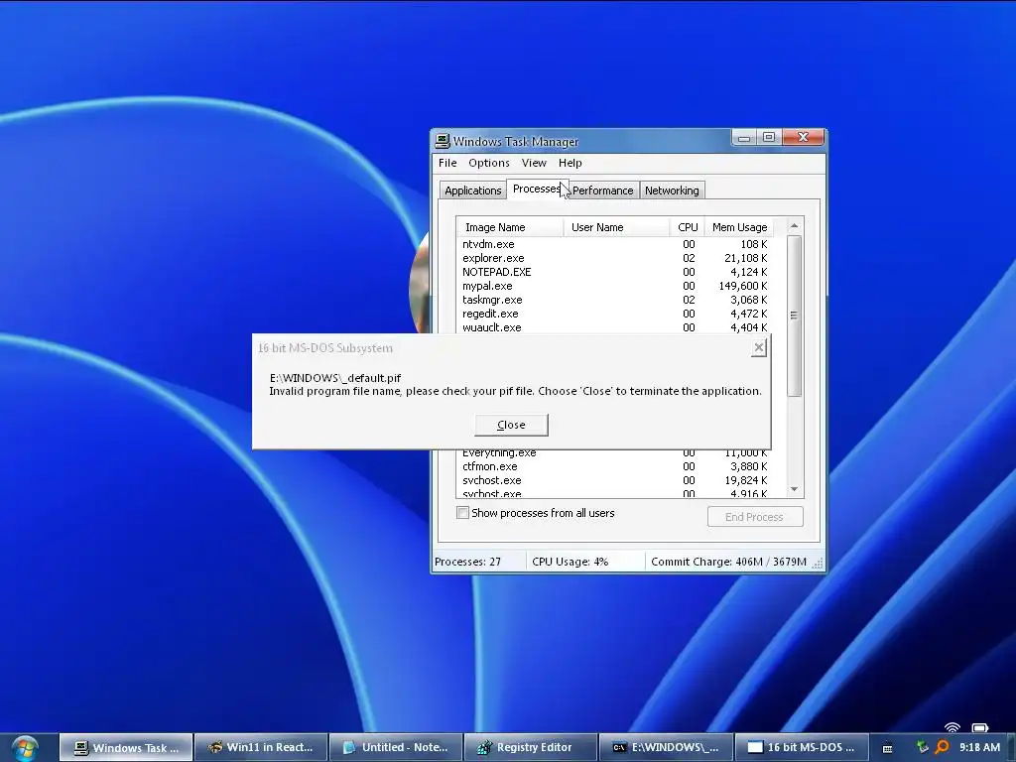1016x762 pixels.
Task: Sort by the CPU column header
Action: (687, 227)
